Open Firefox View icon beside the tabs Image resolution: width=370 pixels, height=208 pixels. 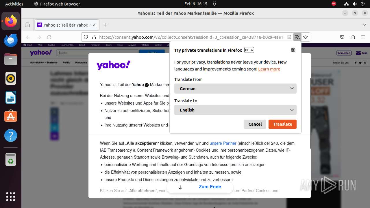(27, 25)
